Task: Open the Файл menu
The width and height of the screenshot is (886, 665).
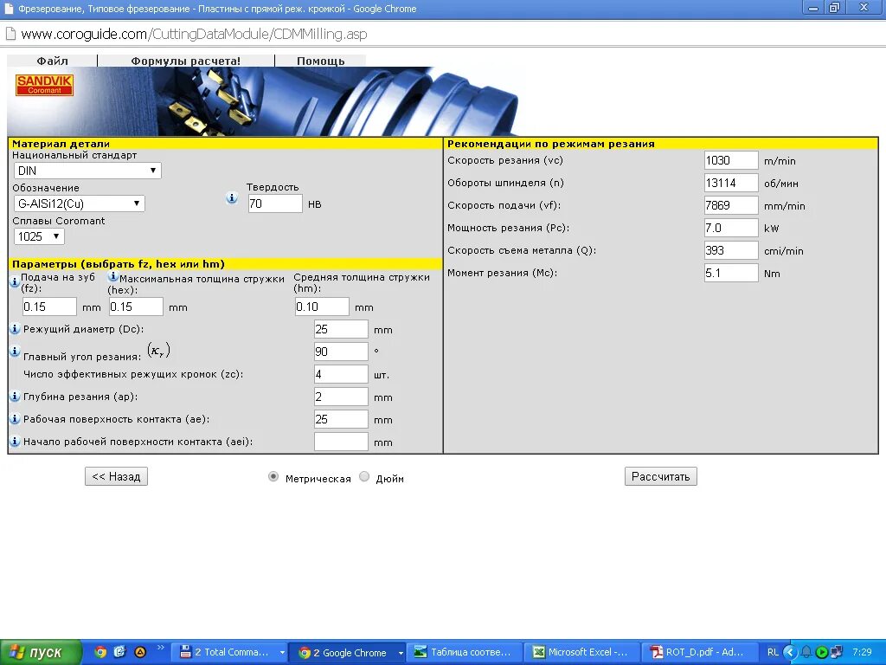Action: tap(53, 61)
